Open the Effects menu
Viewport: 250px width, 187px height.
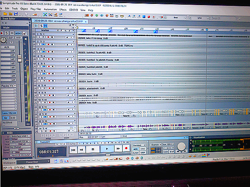point(63,10)
